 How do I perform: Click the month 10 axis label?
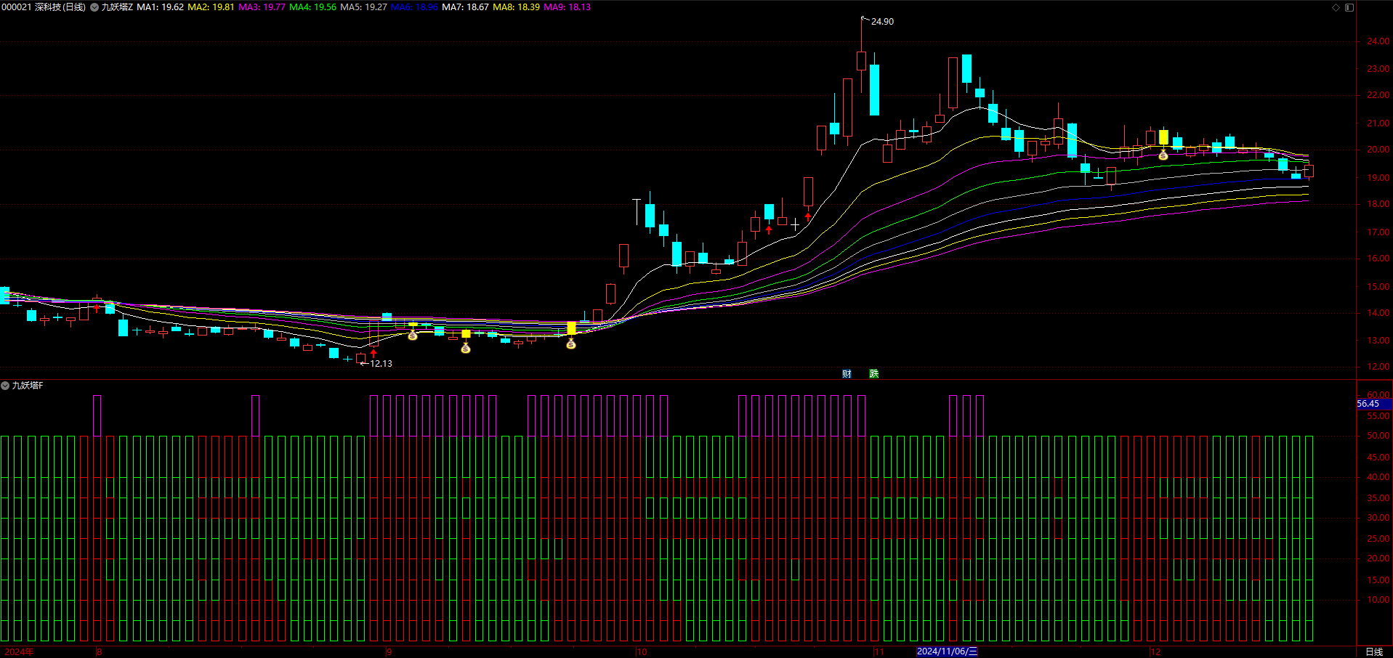(x=642, y=652)
